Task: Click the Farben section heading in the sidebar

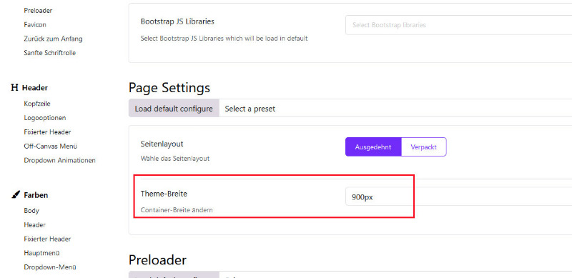Action: click(x=36, y=195)
